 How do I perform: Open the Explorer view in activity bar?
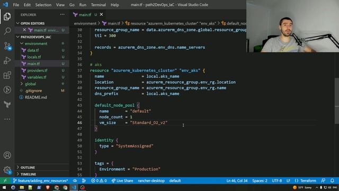[7, 16]
